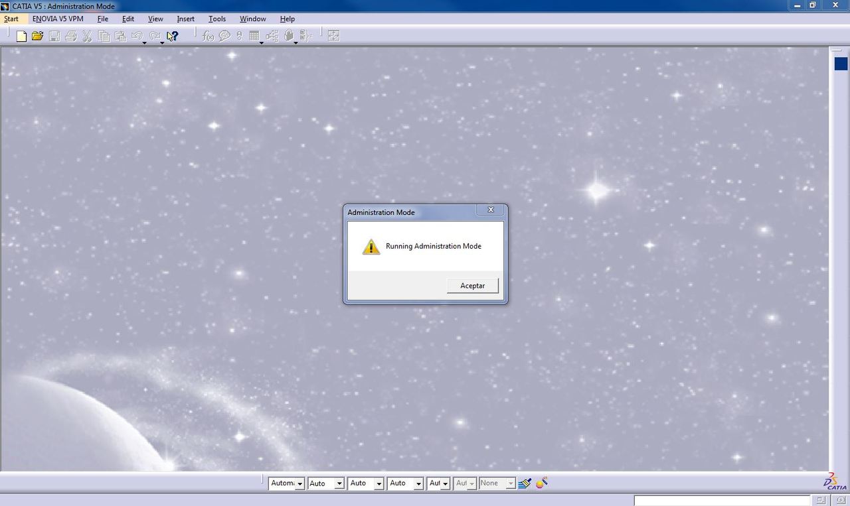Image resolution: width=850 pixels, height=506 pixels.
Task: Click the 'Running Administration Mode' message text
Action: click(434, 246)
